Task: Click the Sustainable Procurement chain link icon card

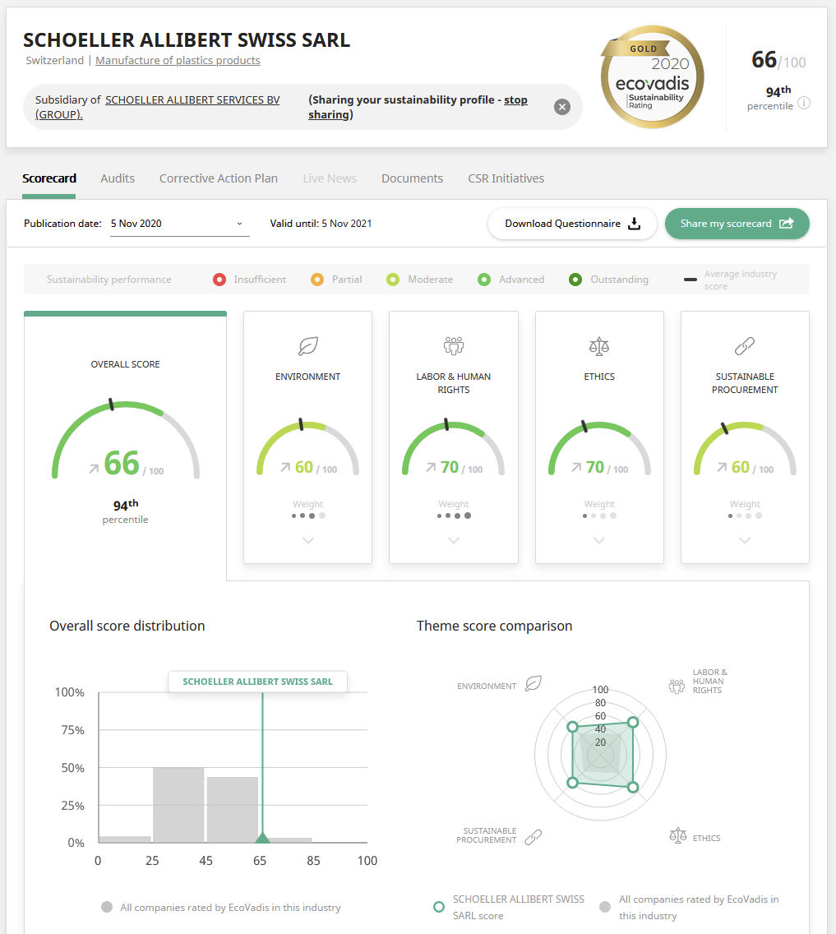Action: [745, 345]
